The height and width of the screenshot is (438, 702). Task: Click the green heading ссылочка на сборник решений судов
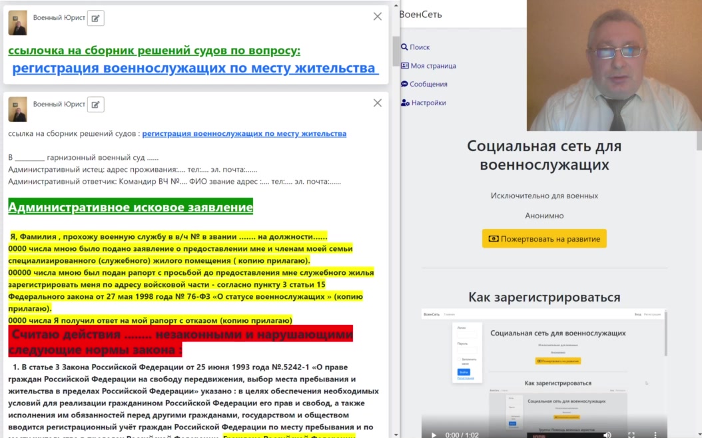[154, 50]
